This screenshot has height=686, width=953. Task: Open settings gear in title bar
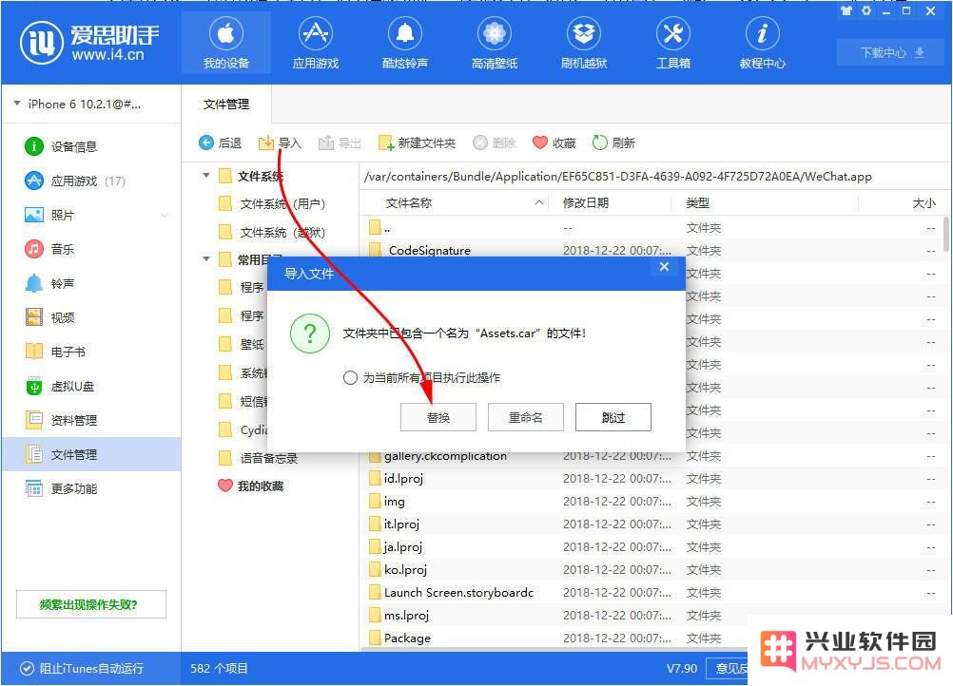[x=866, y=11]
